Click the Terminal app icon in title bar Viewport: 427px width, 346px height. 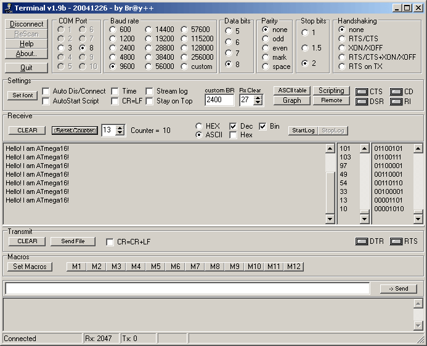coord(8,8)
